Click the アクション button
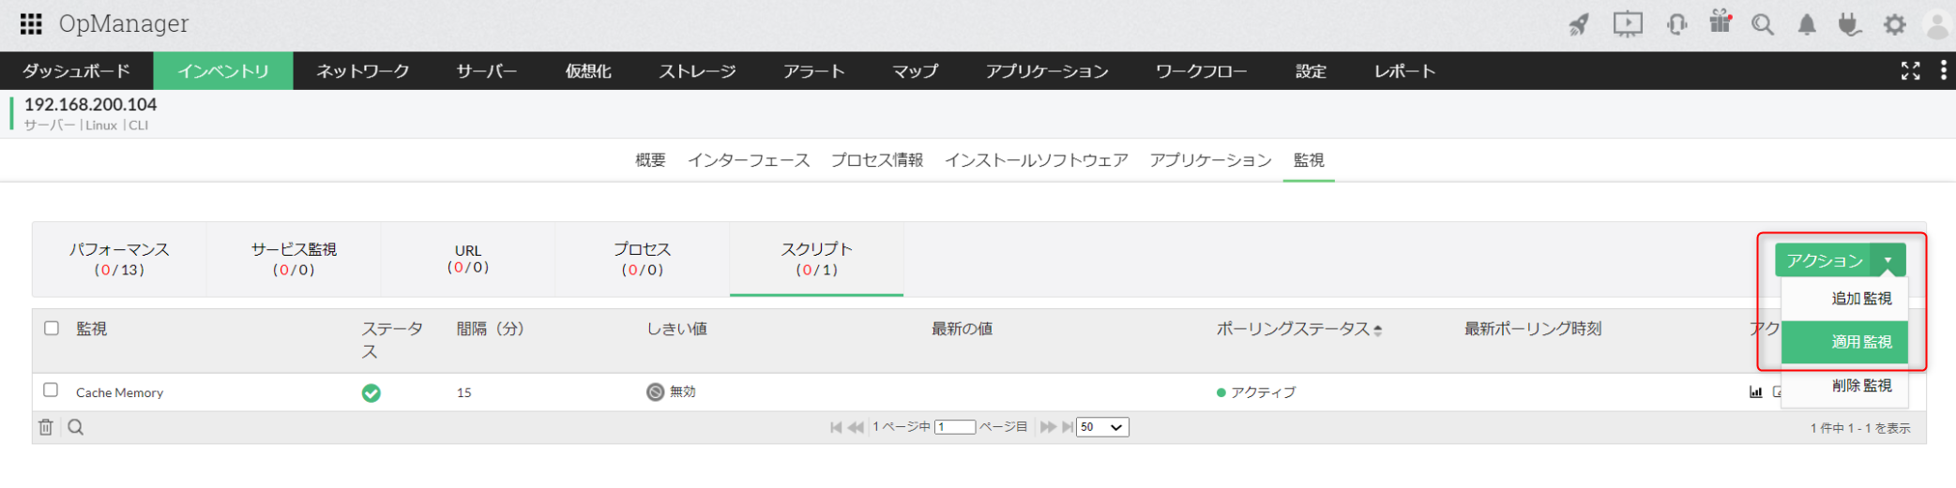The height and width of the screenshot is (488, 1956). [1824, 260]
